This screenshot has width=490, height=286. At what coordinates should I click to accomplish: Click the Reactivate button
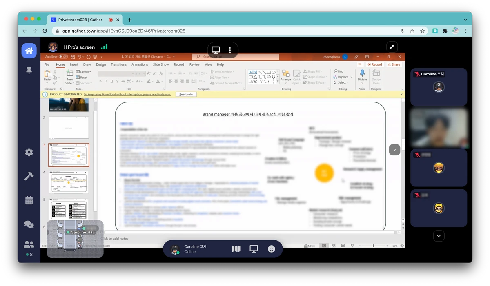[x=186, y=94]
